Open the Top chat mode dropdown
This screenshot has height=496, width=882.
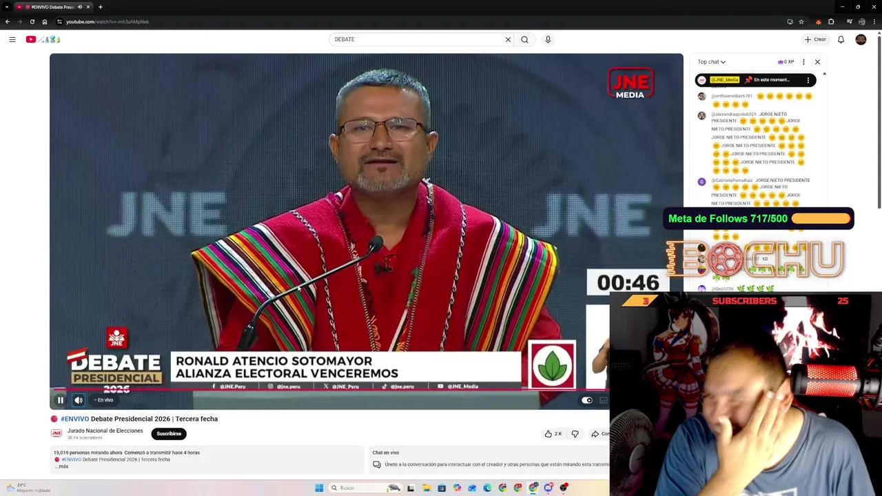click(711, 62)
